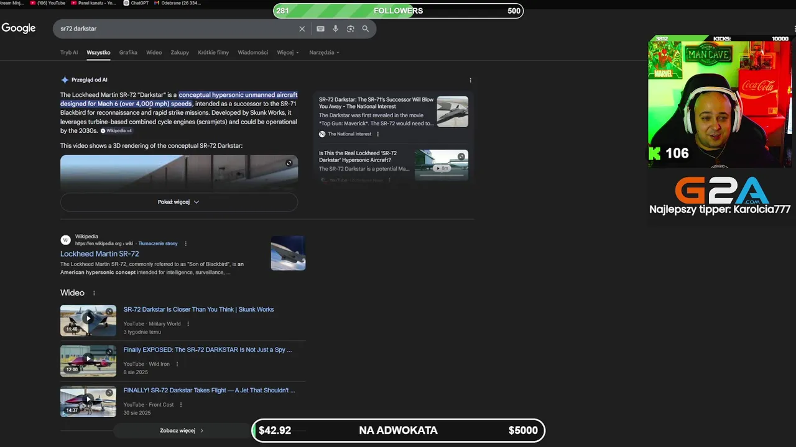Viewport: 796px width, 447px height.
Task: Switch to Wideo results tab
Action: coord(154,53)
